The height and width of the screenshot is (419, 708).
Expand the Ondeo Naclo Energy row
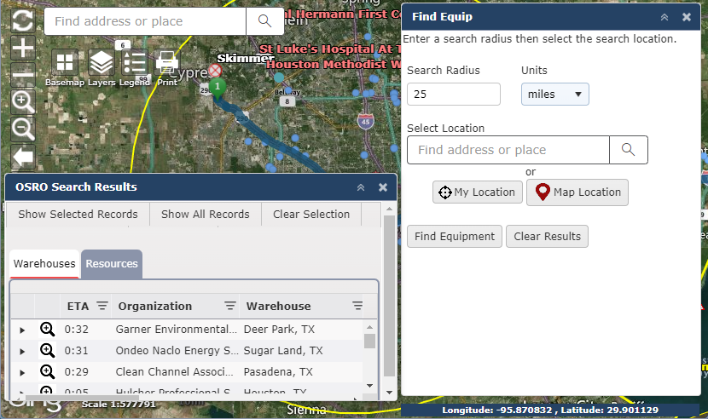(22, 352)
